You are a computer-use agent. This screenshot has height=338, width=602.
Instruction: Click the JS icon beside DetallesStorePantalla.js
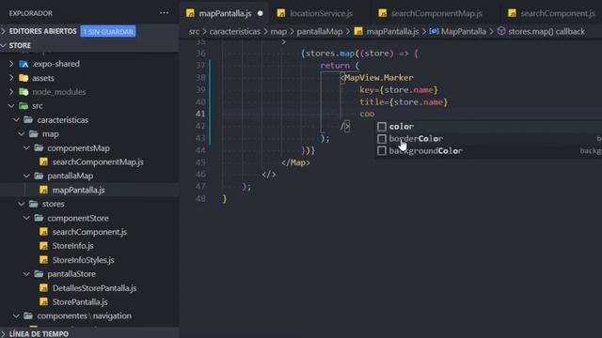44,288
